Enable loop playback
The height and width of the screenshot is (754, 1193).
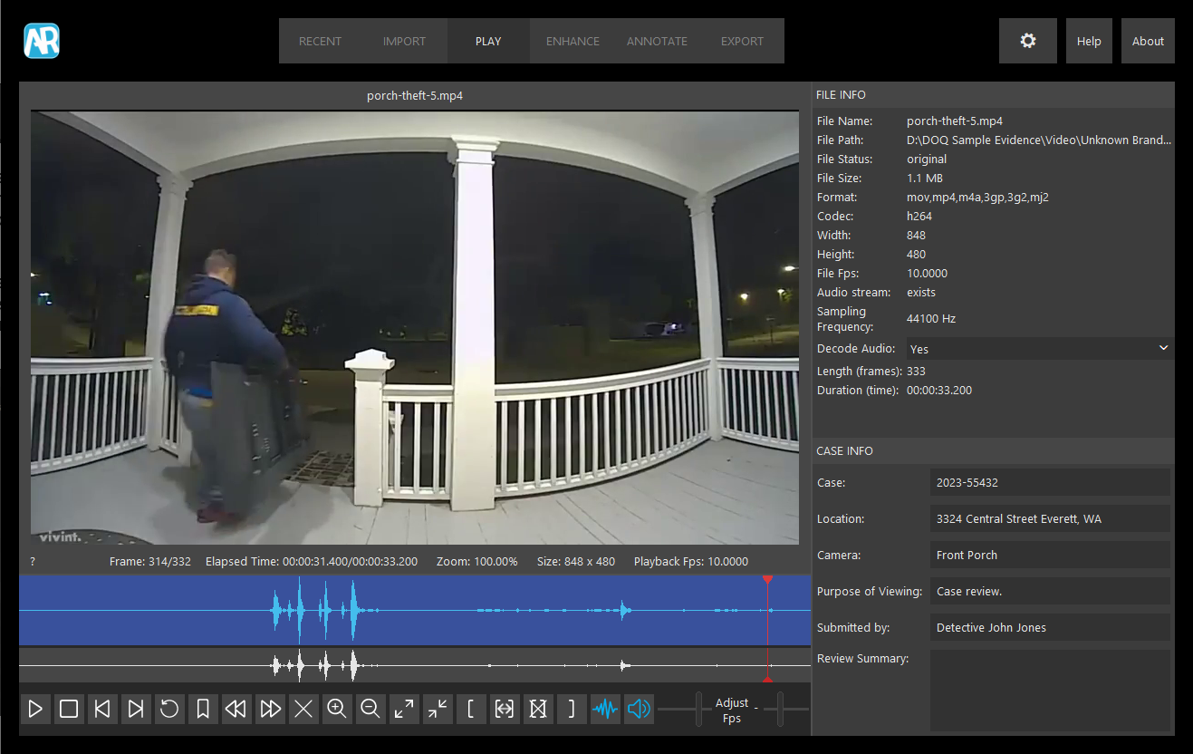point(169,709)
